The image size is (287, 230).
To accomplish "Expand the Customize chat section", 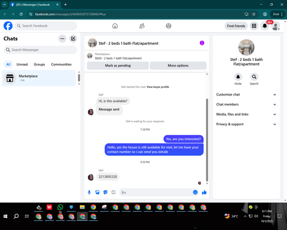I will [x=246, y=94].
